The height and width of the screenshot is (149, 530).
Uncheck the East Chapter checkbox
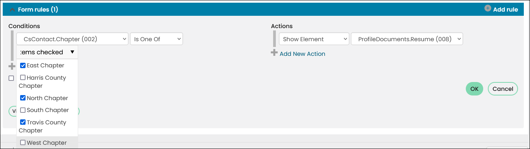[x=23, y=65]
